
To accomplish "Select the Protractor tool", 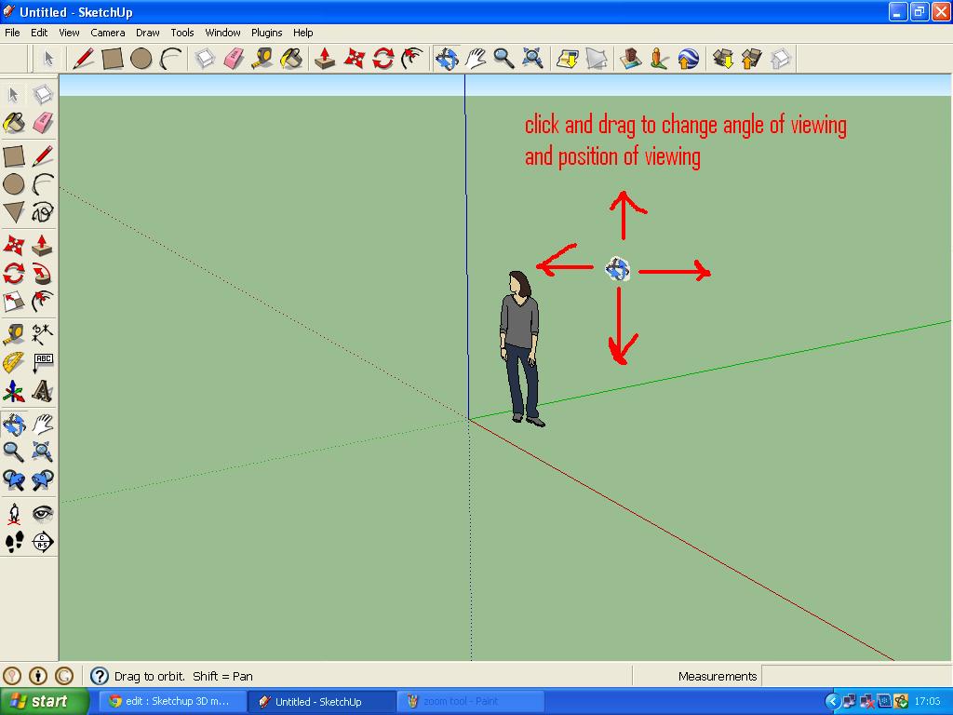I will click(x=13, y=362).
